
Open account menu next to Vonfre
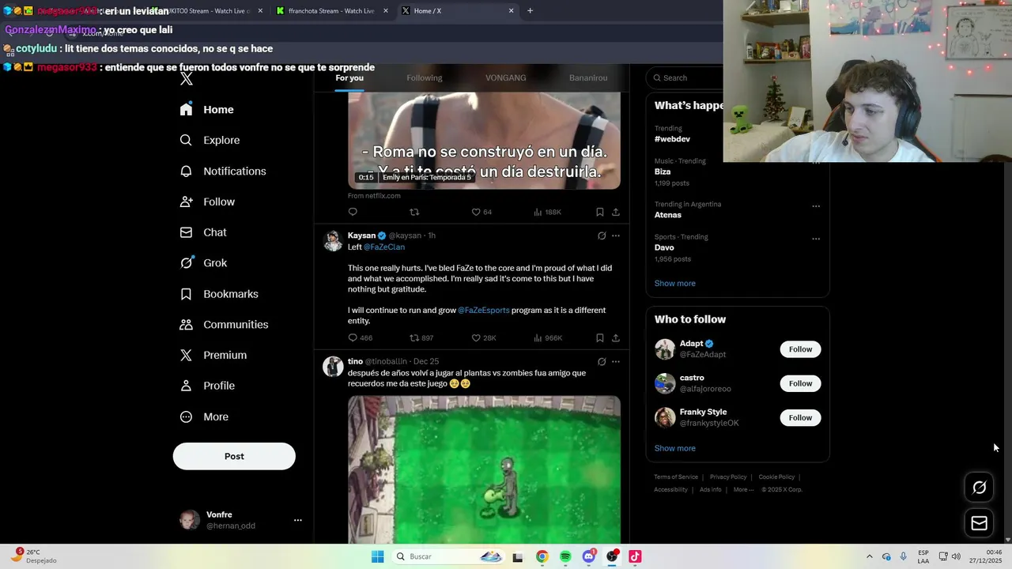298,520
